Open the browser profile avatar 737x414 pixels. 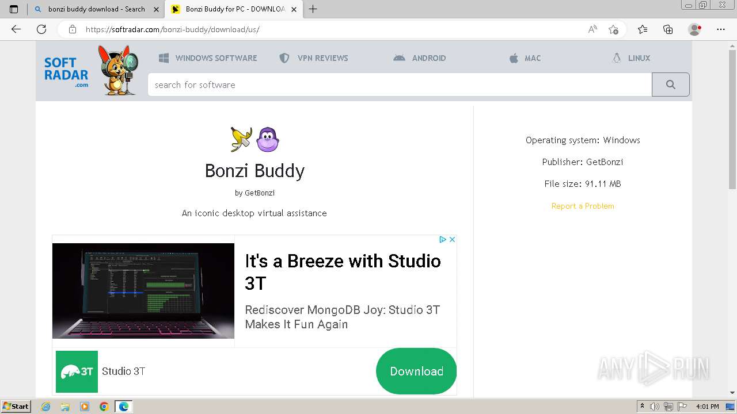(x=695, y=29)
